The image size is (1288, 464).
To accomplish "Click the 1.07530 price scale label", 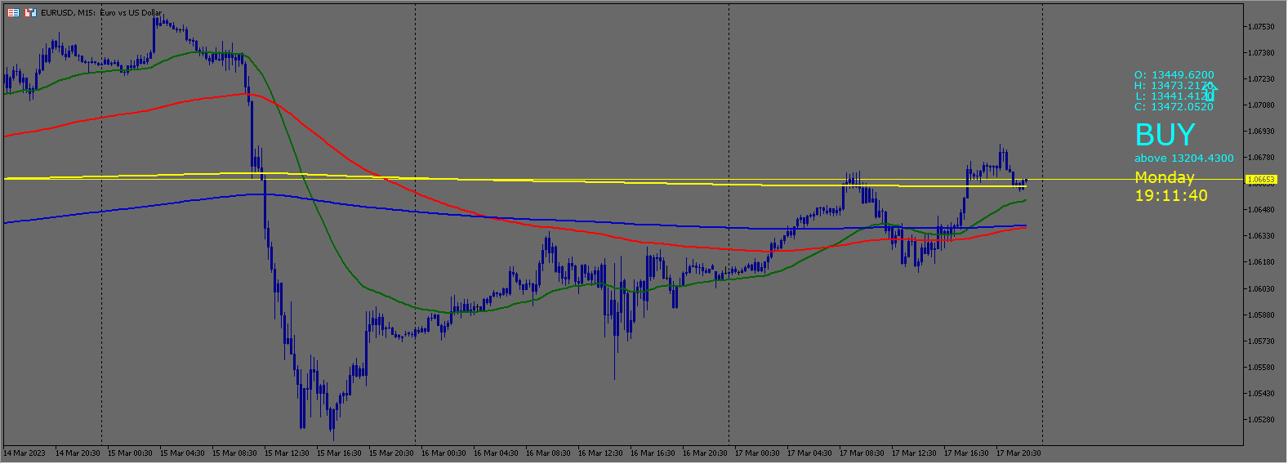I will tap(1261, 27).
